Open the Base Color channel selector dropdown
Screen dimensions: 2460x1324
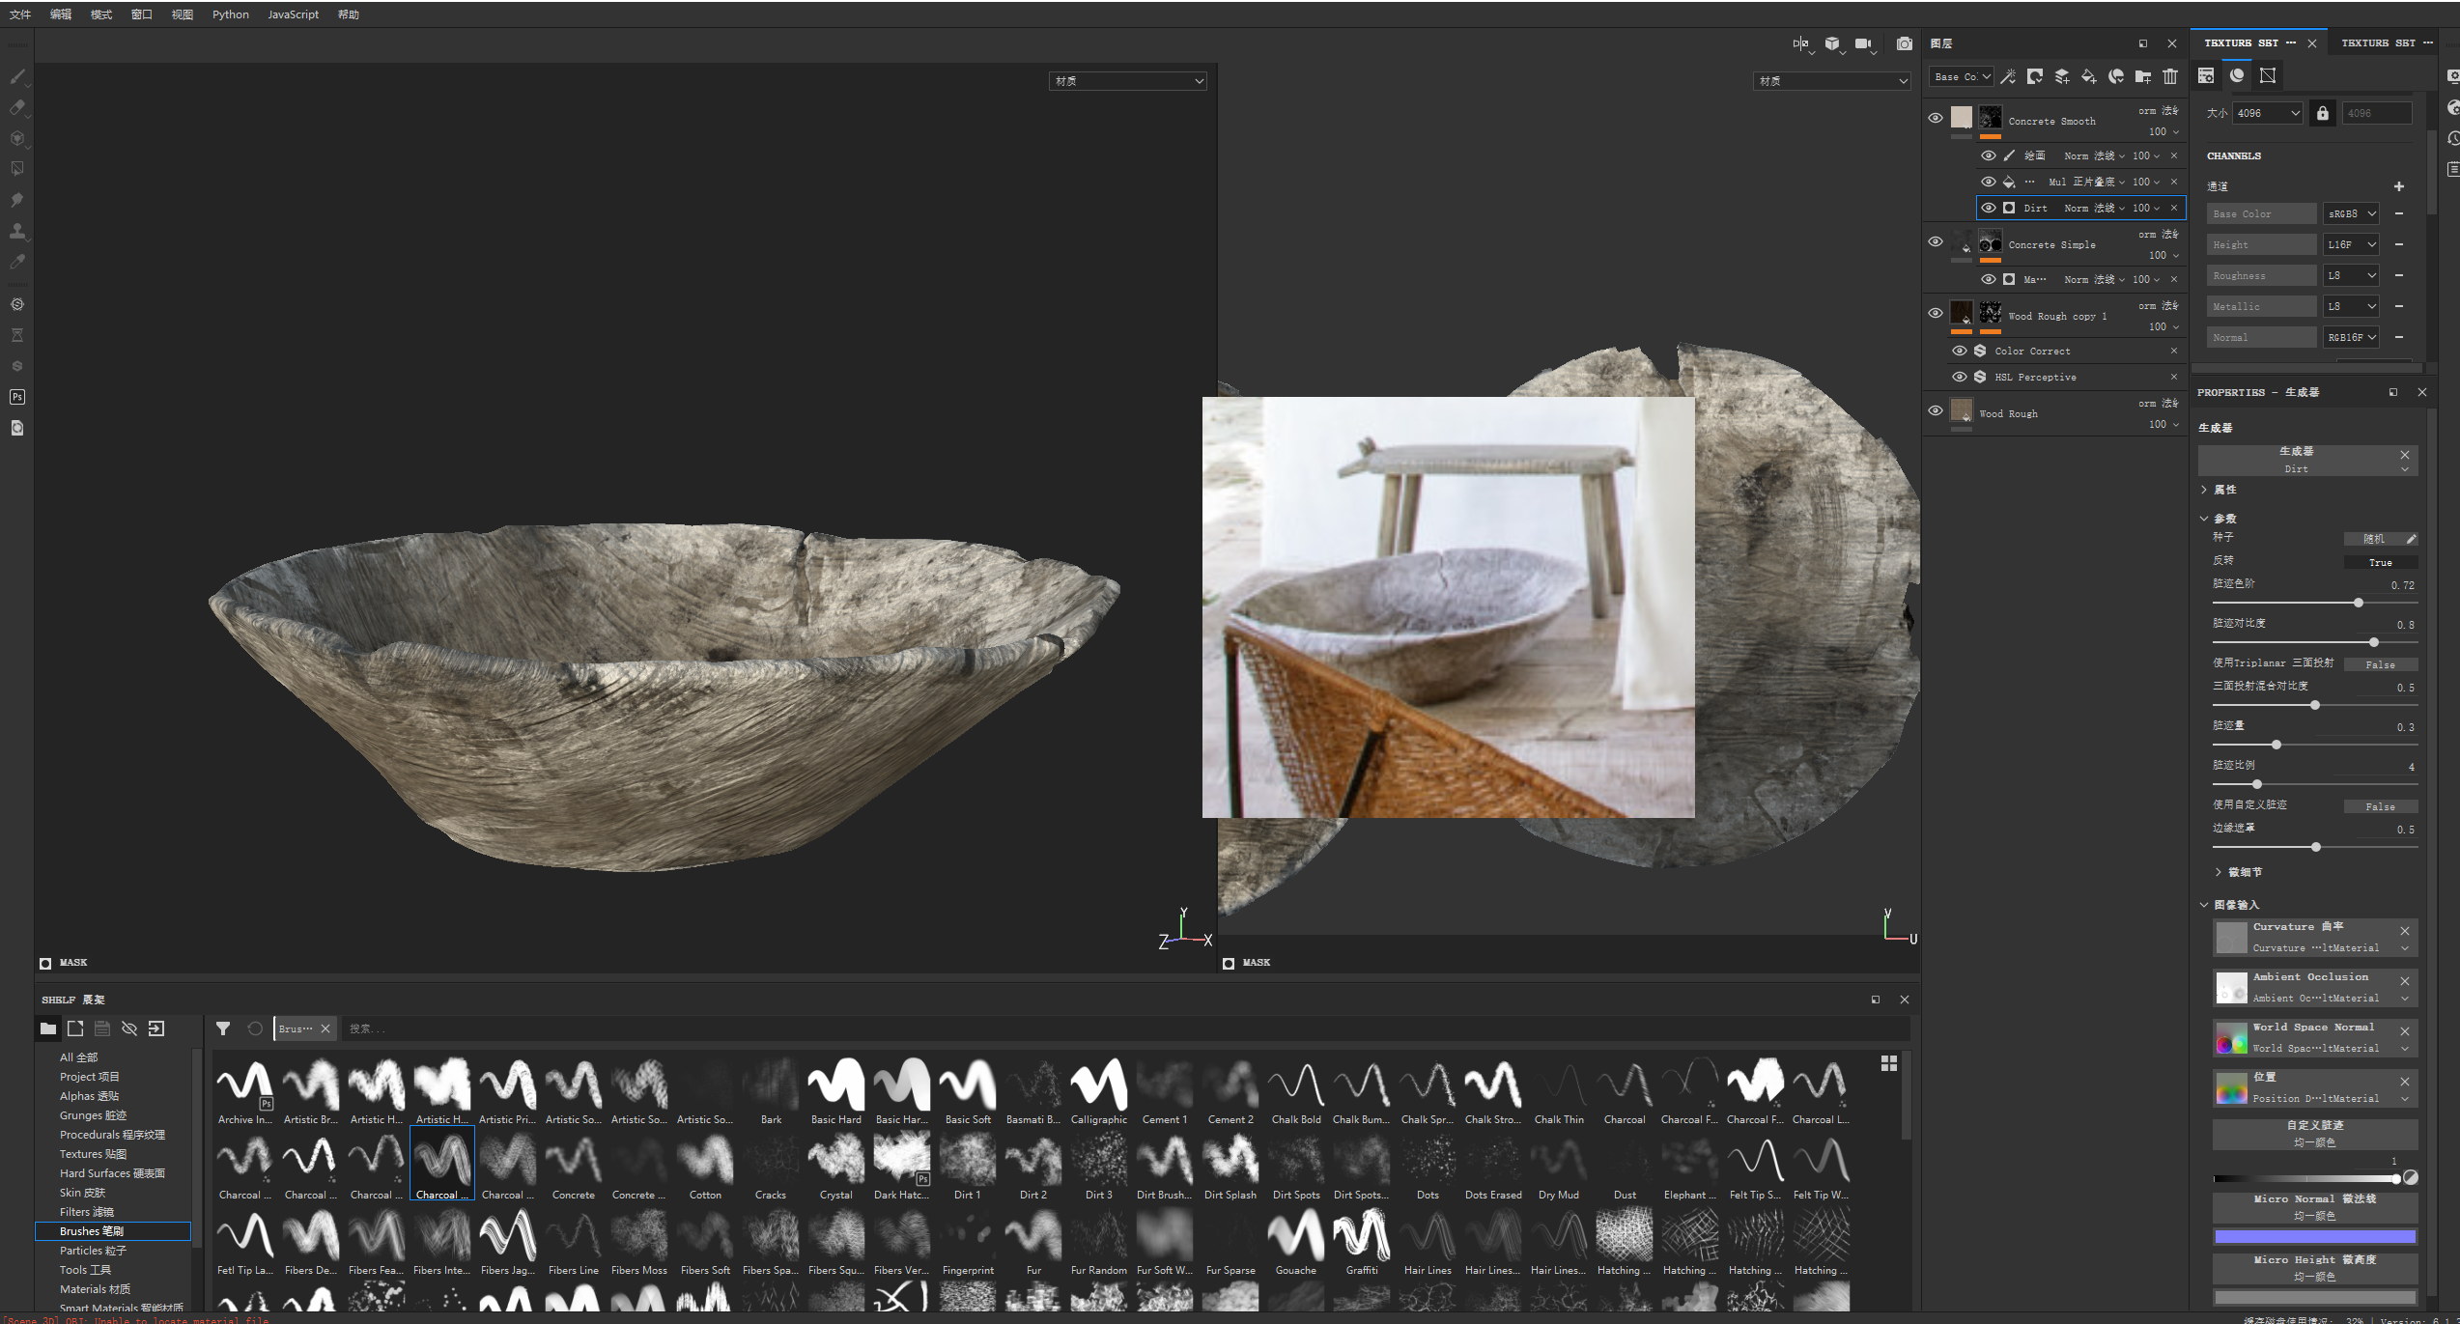pyautogui.click(x=1960, y=76)
